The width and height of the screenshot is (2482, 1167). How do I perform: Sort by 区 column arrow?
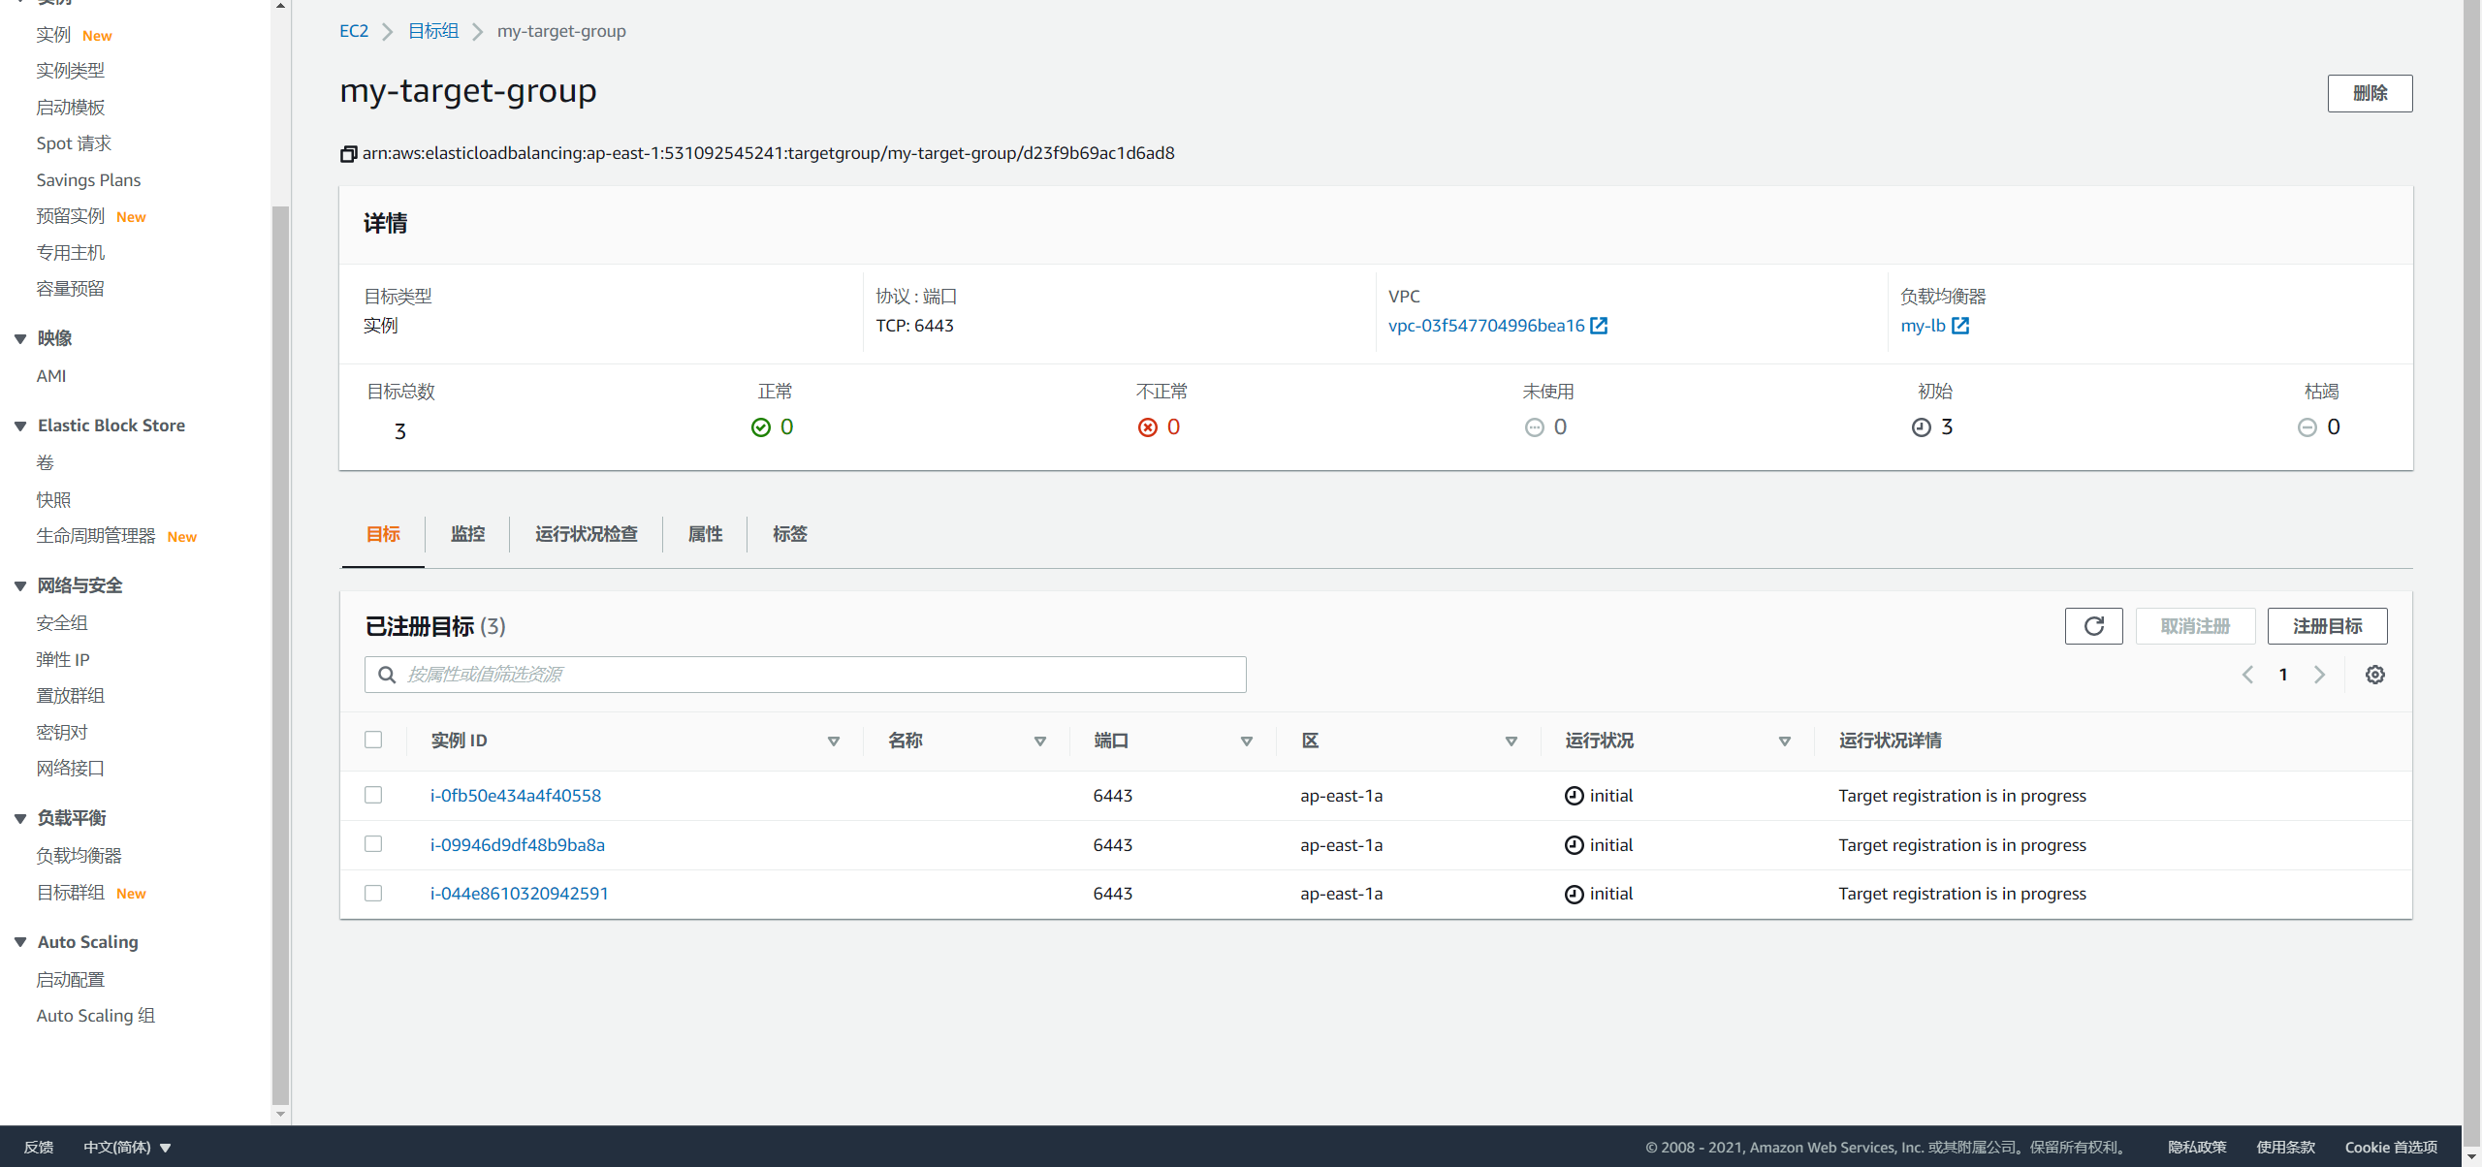1511,741
